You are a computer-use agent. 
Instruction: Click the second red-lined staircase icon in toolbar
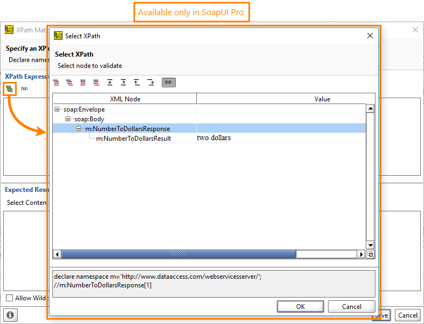click(x=70, y=82)
